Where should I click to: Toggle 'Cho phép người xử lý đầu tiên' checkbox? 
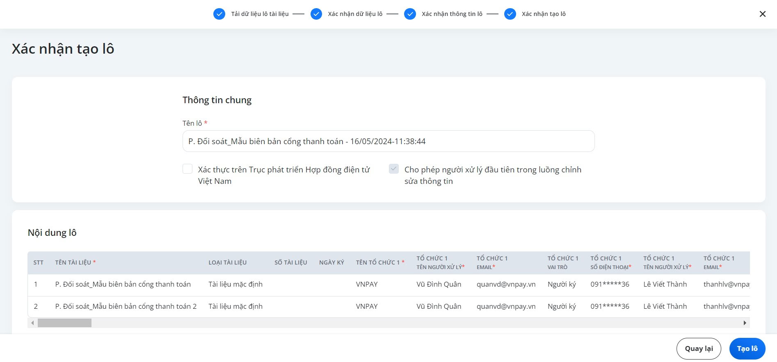point(394,169)
